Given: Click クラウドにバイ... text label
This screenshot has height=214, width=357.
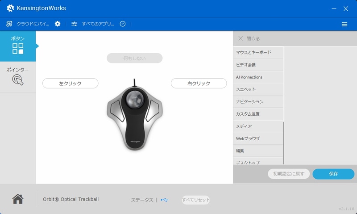Looking at the screenshot, I should tap(33, 24).
